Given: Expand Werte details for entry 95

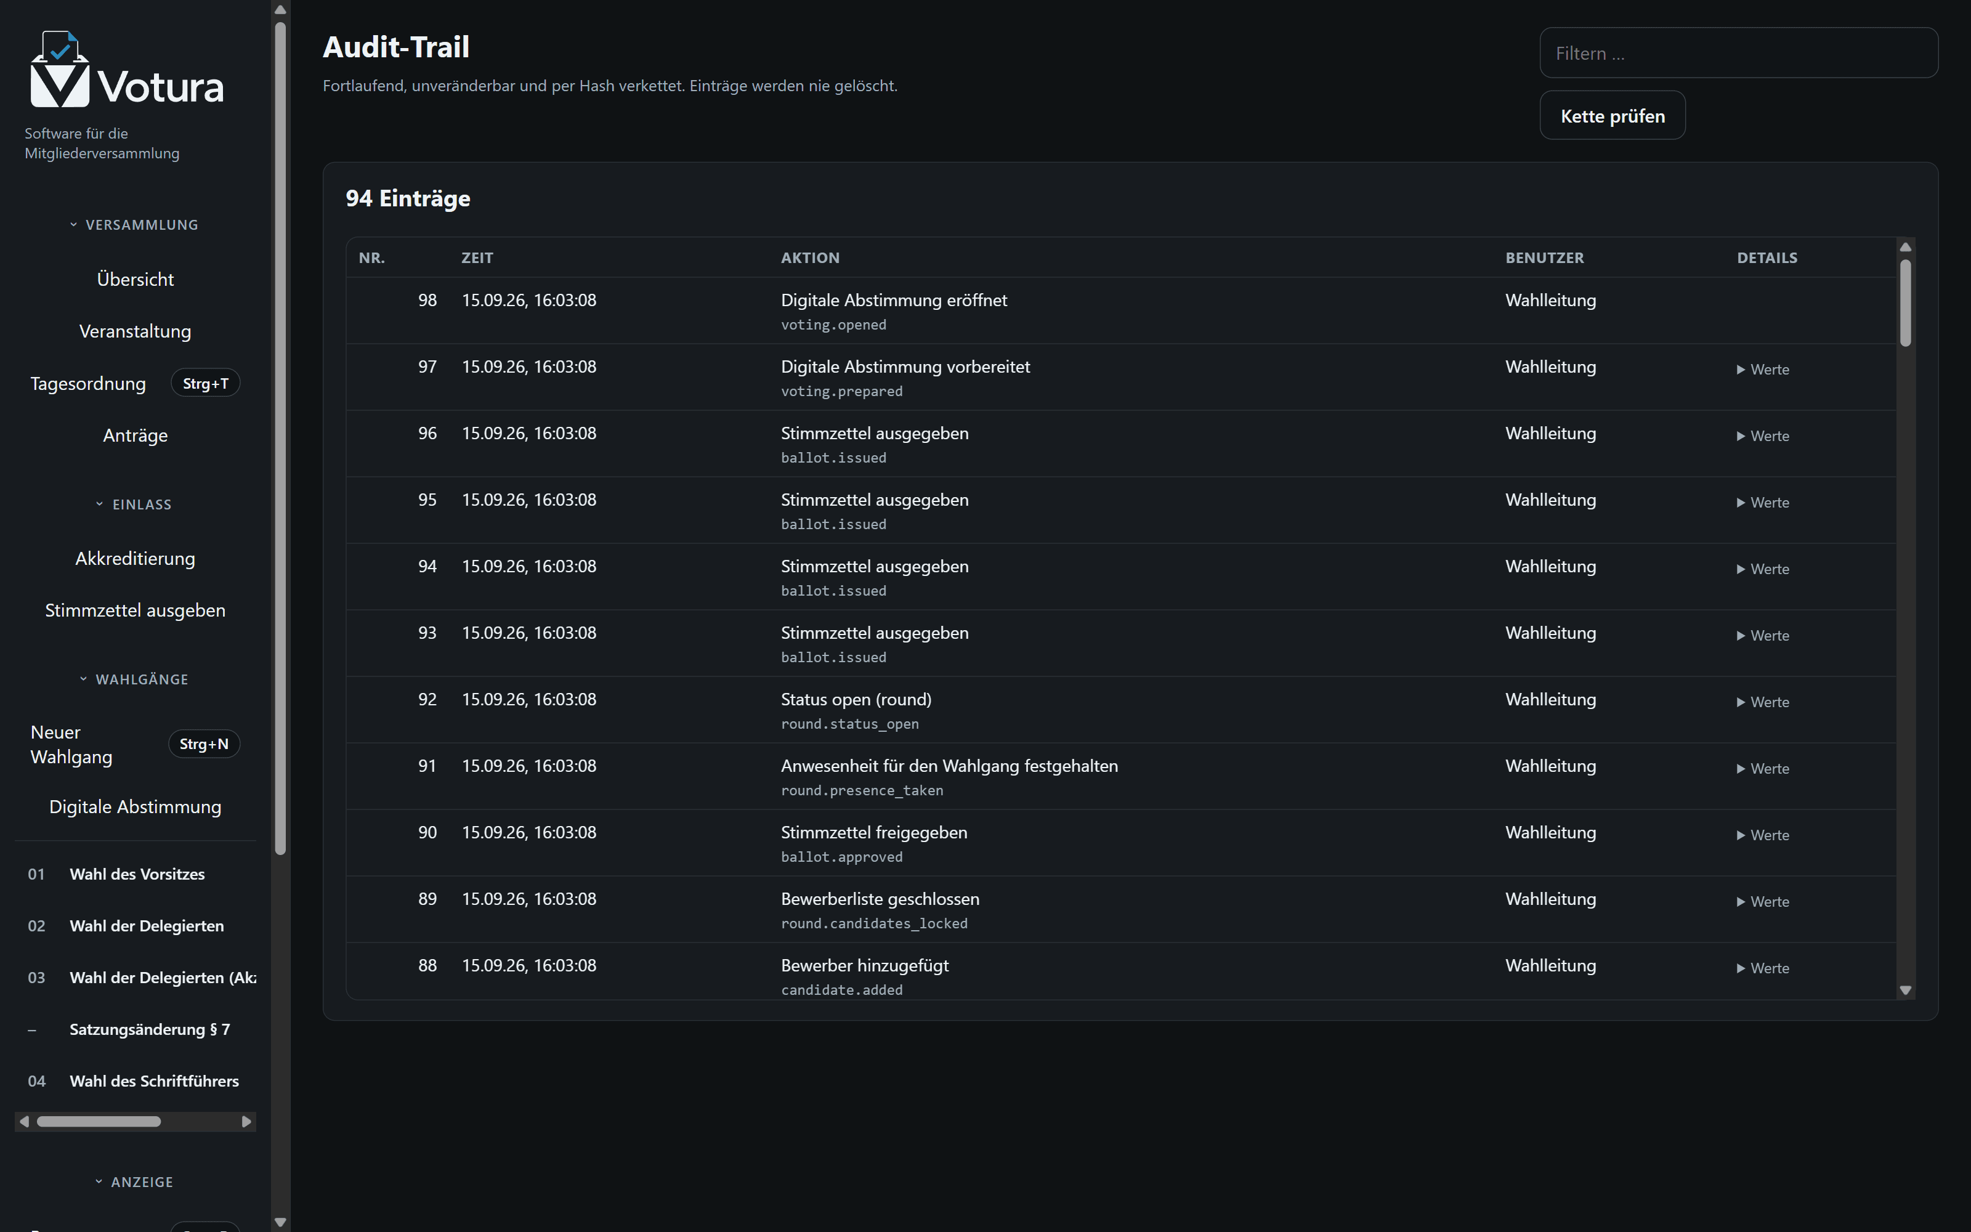Looking at the screenshot, I should pos(1762,503).
